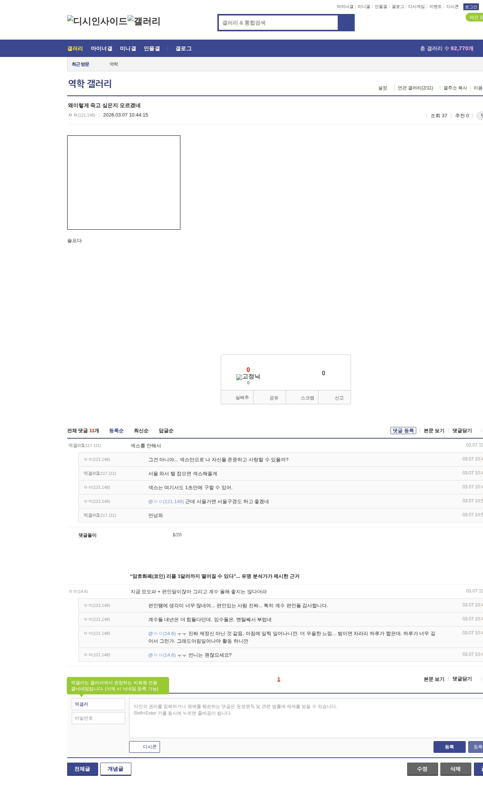Viewport: 483px width, 786px height.
Task: Click author nickname ㅇㅇ(121.148) under post title
Action: click(x=82, y=115)
